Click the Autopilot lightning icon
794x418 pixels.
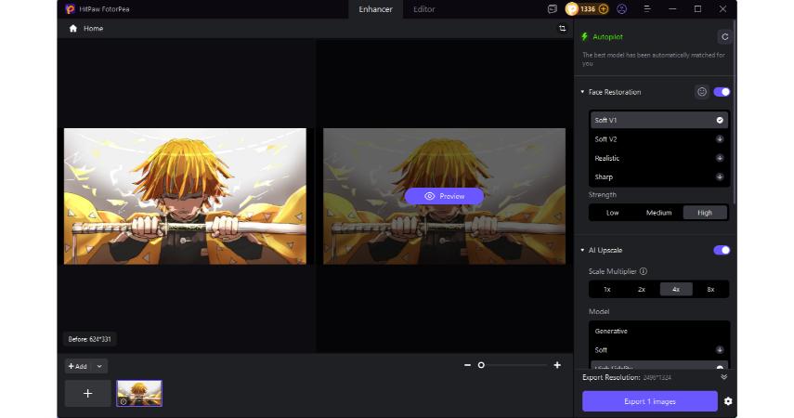click(584, 36)
